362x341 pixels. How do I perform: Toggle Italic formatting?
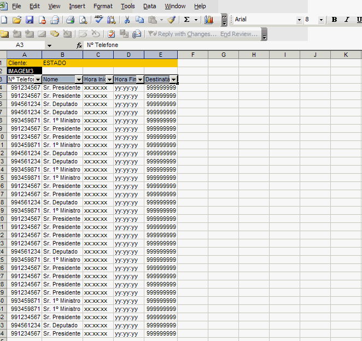pos(346,20)
